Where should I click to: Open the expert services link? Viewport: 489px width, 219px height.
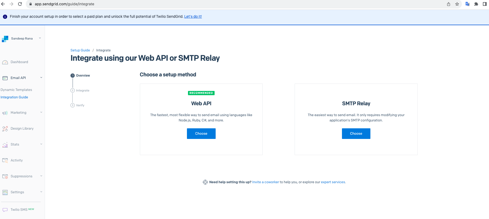(333, 182)
